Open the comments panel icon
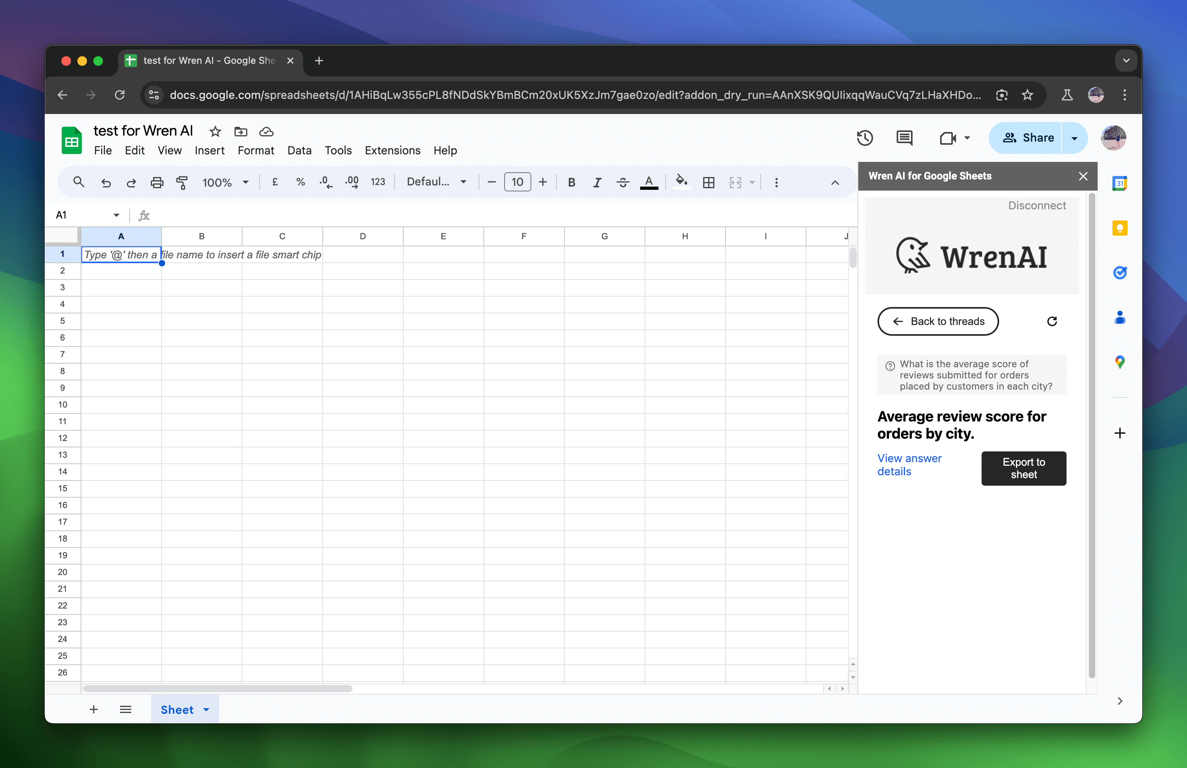Viewport: 1187px width, 768px height. click(904, 138)
